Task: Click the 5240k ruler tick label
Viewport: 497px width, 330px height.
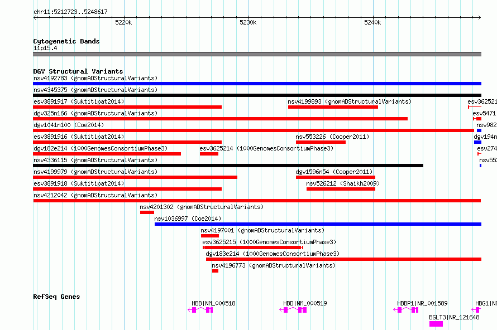Action: [x=372, y=22]
